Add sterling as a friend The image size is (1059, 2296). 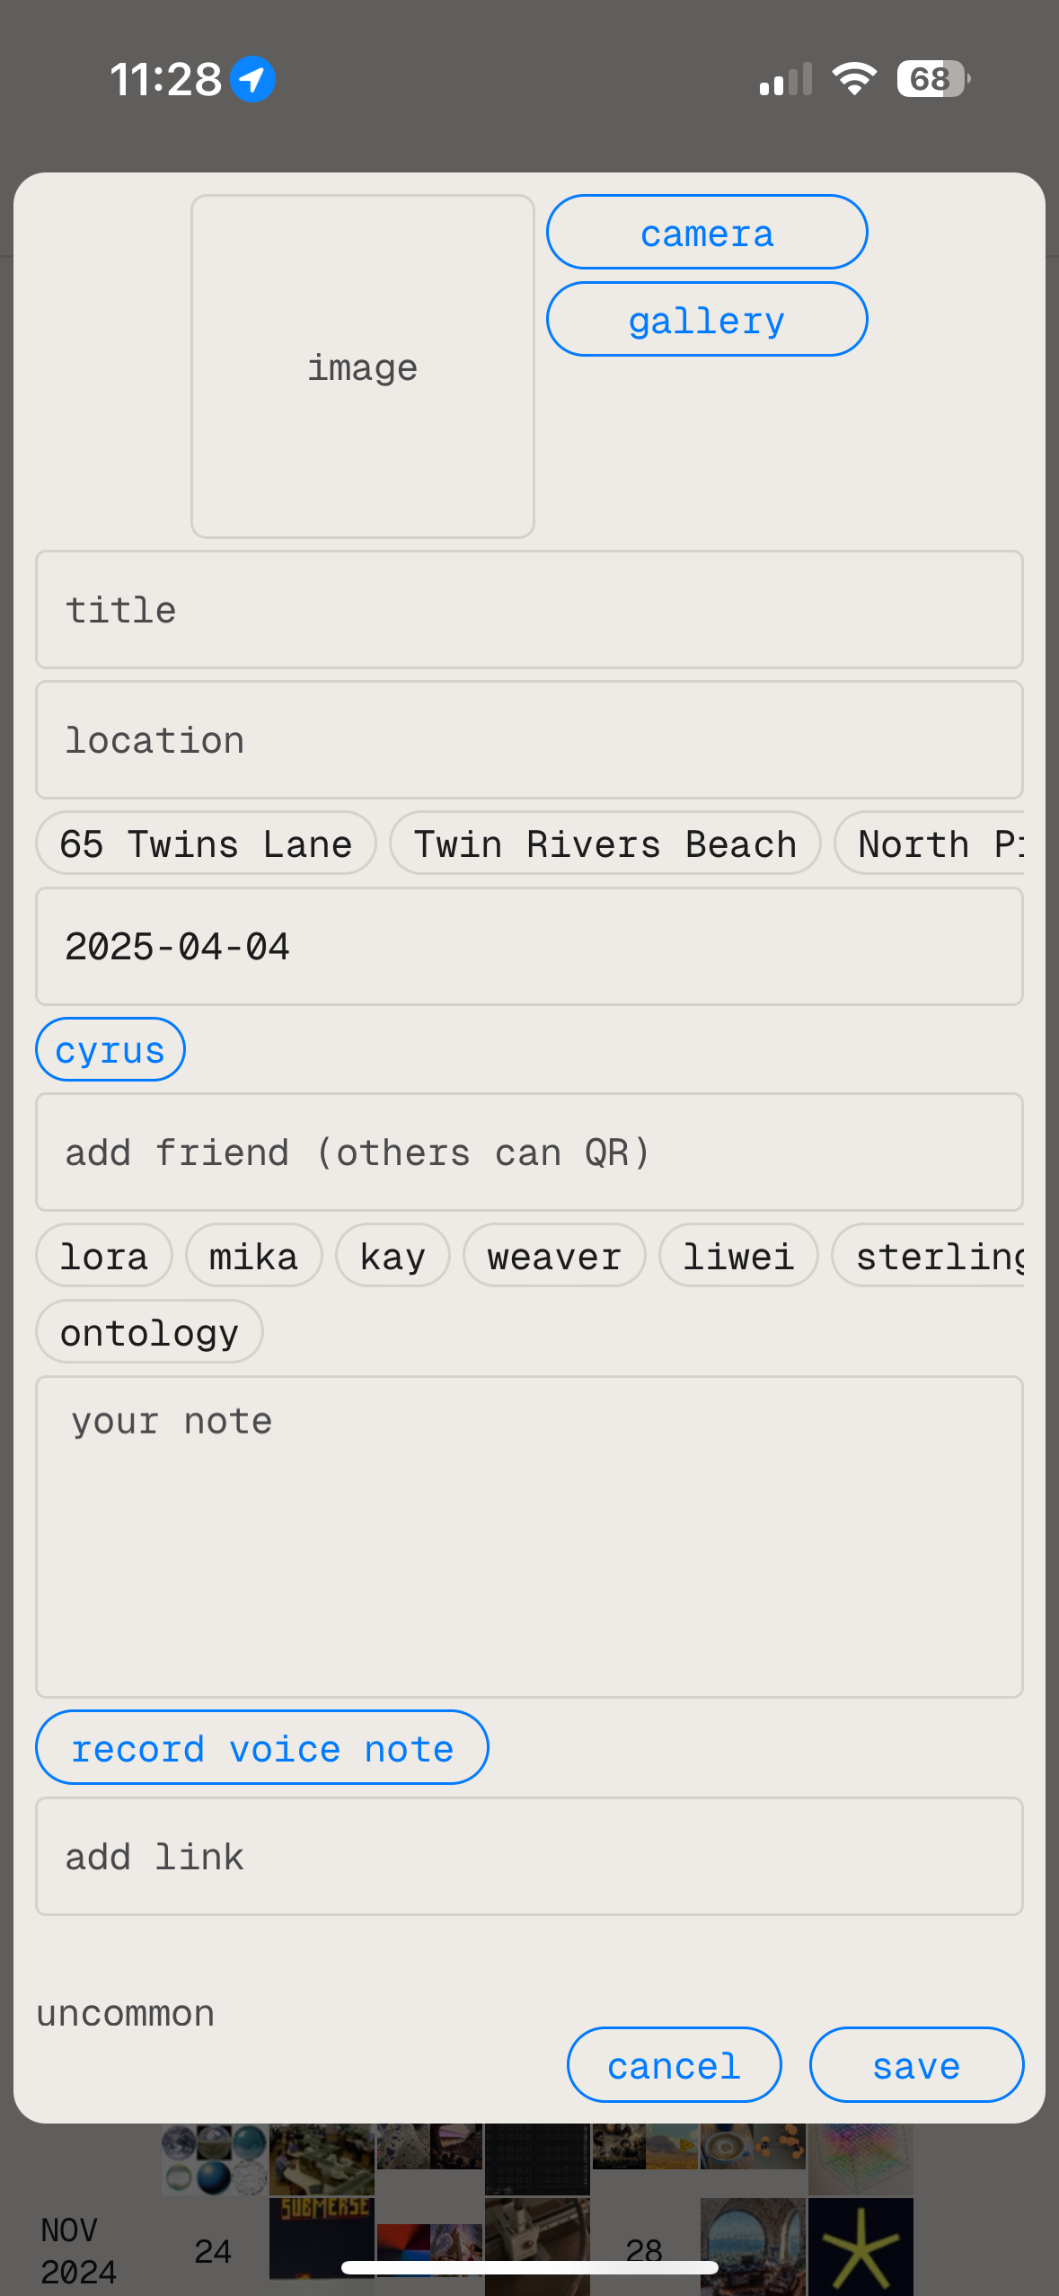point(928,1256)
